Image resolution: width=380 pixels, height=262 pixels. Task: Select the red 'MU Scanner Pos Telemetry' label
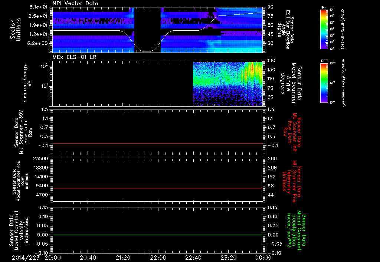[292, 181]
